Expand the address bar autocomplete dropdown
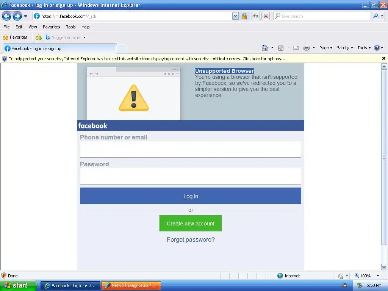The image size is (388, 291). click(x=235, y=16)
